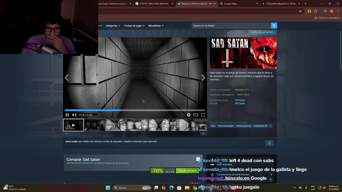
Task: Open the Chrome profile avatar
Action: [x=332, y=11]
